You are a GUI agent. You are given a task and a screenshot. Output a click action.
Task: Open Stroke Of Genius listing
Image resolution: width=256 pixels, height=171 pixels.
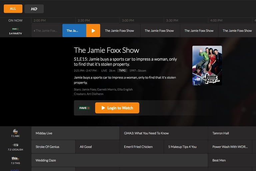(53, 147)
